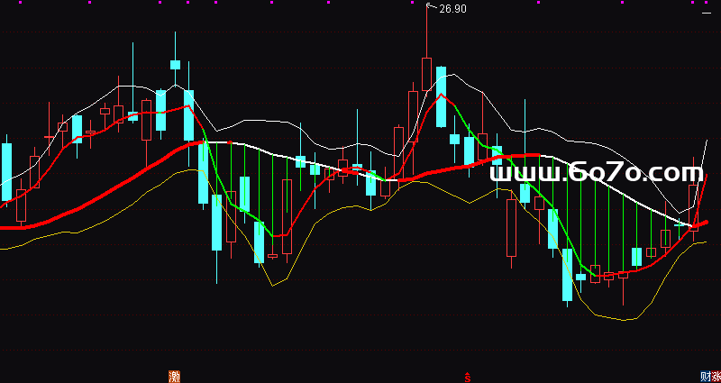Screen dimensions: 721x383
Task: Click the last red candlestick at the right edge
Action: coord(694,207)
